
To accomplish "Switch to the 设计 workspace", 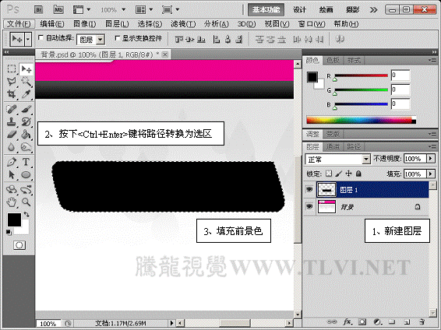I will coord(299,10).
